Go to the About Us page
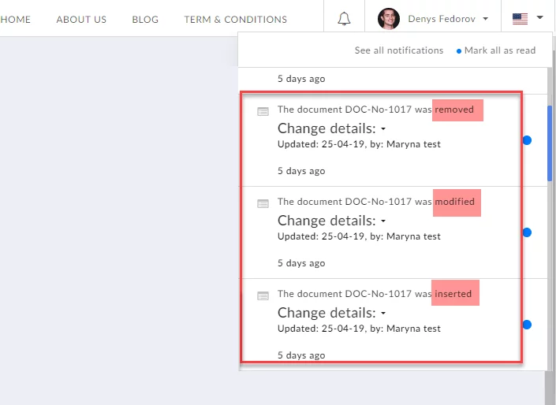 [81, 20]
